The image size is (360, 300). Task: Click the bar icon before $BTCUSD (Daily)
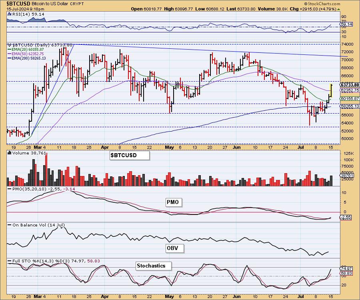pyautogui.click(x=9, y=45)
